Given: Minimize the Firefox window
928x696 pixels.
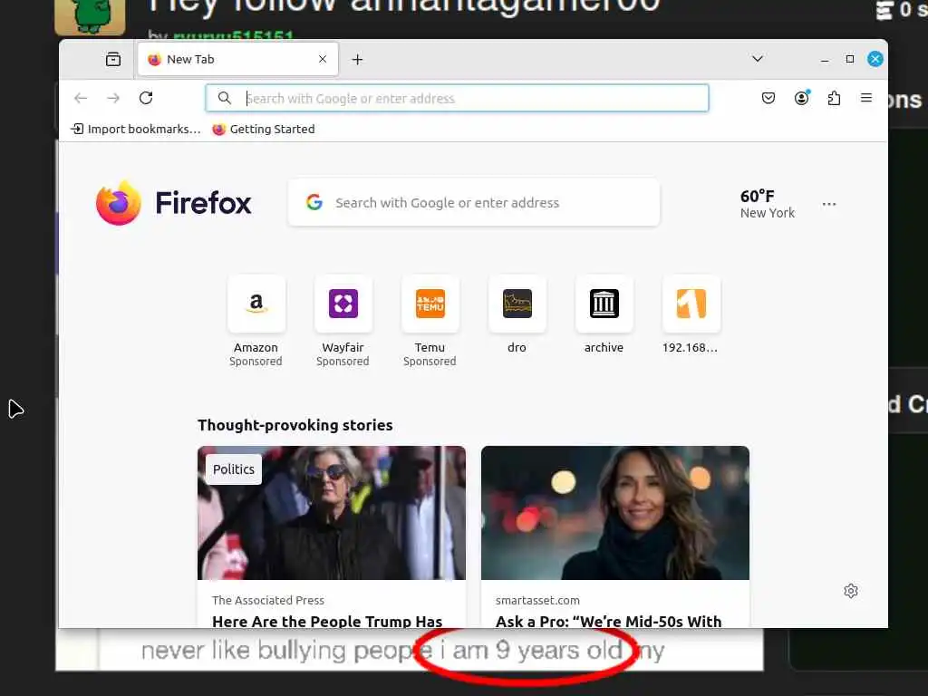Looking at the screenshot, I should coord(825,59).
